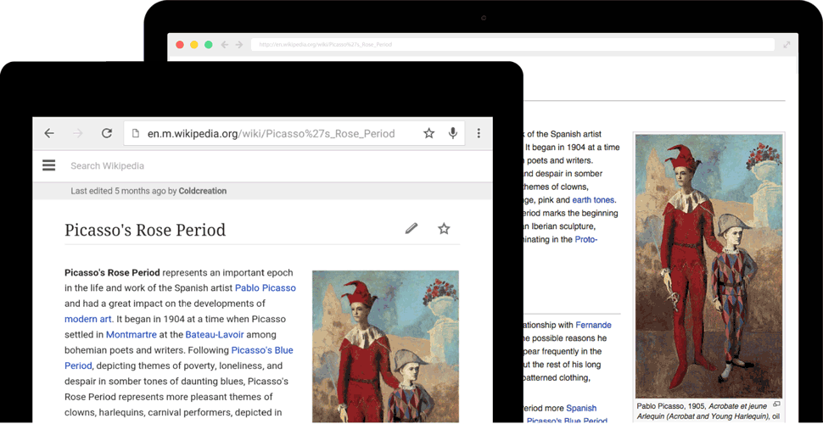Open the Pablo Picasso link

265,287
